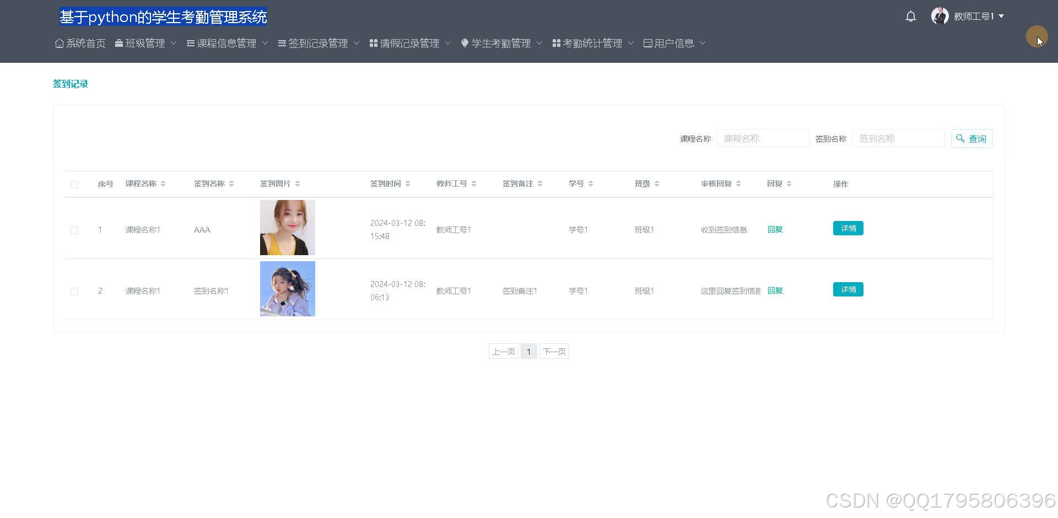Screen dimensions: 1058x518
Task: Go to 系统首页 menu item
Action: pos(80,43)
